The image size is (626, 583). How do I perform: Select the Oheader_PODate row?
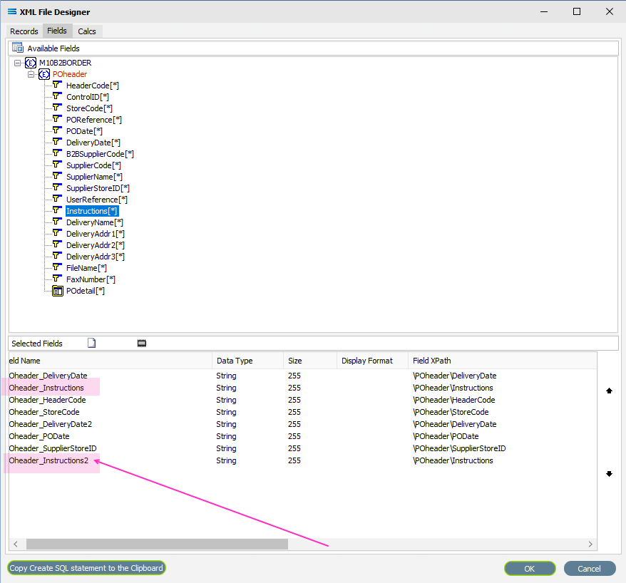coord(302,436)
